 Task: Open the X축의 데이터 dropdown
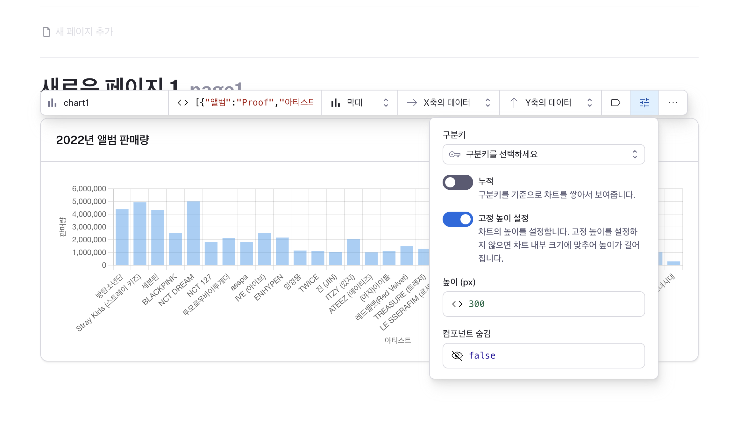pos(449,103)
